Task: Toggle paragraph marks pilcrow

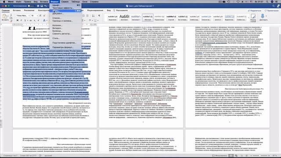Action: pyautogui.click(x=99, y=16)
